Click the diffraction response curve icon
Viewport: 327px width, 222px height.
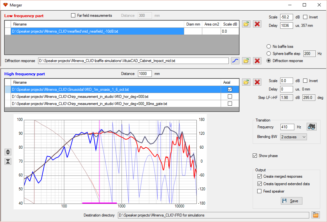pos(235,61)
